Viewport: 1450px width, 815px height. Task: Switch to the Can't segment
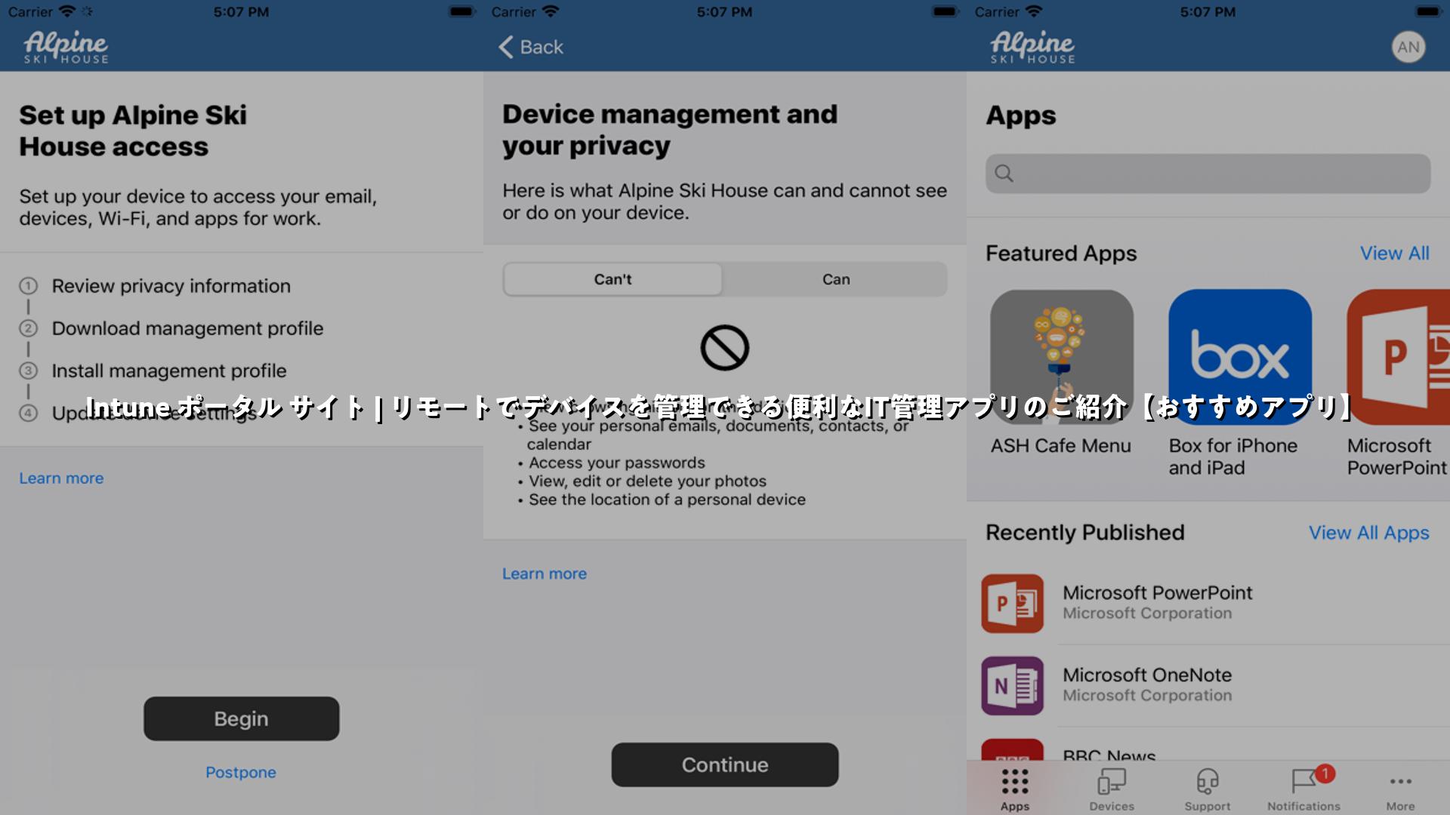[612, 279]
